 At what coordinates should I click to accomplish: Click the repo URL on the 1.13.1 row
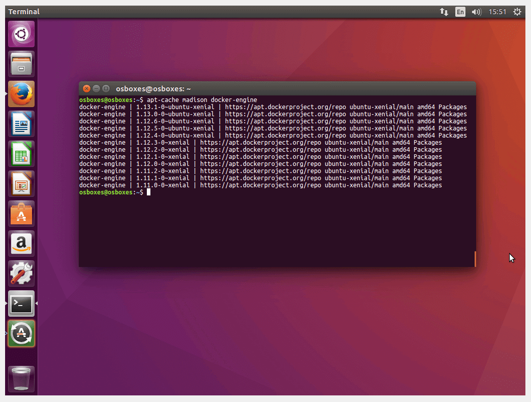[x=286, y=107]
